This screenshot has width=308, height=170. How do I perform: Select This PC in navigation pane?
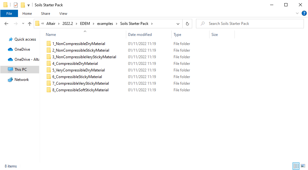coord(20,70)
